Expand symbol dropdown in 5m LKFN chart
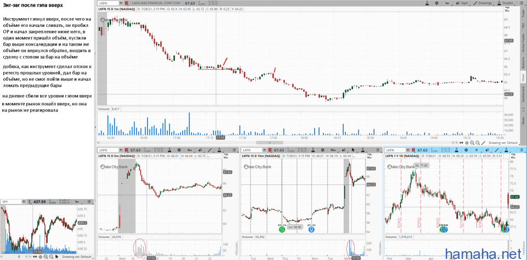527x260 pixels. point(120,150)
